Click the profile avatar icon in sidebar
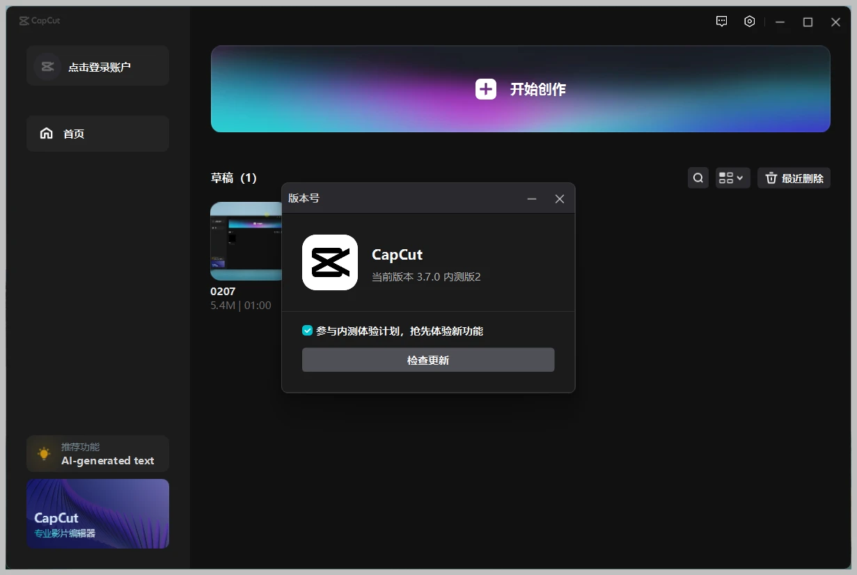 click(x=47, y=67)
